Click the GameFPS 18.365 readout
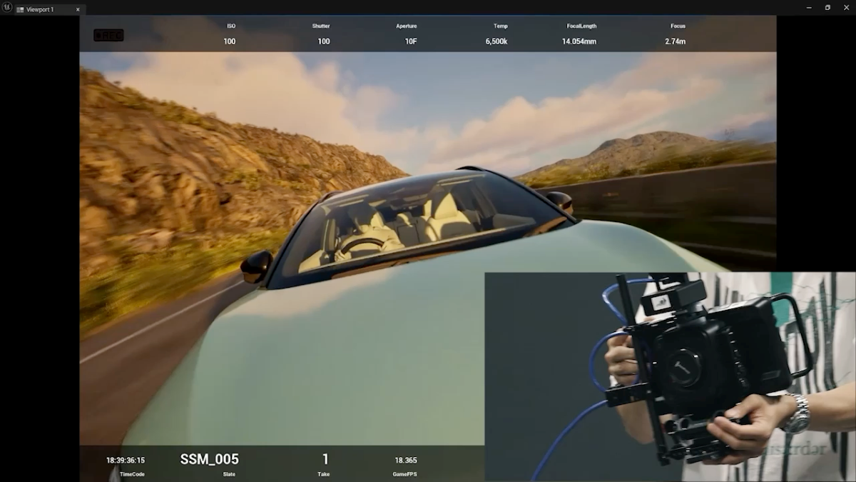Screen dimensions: 856x482 (x=406, y=461)
